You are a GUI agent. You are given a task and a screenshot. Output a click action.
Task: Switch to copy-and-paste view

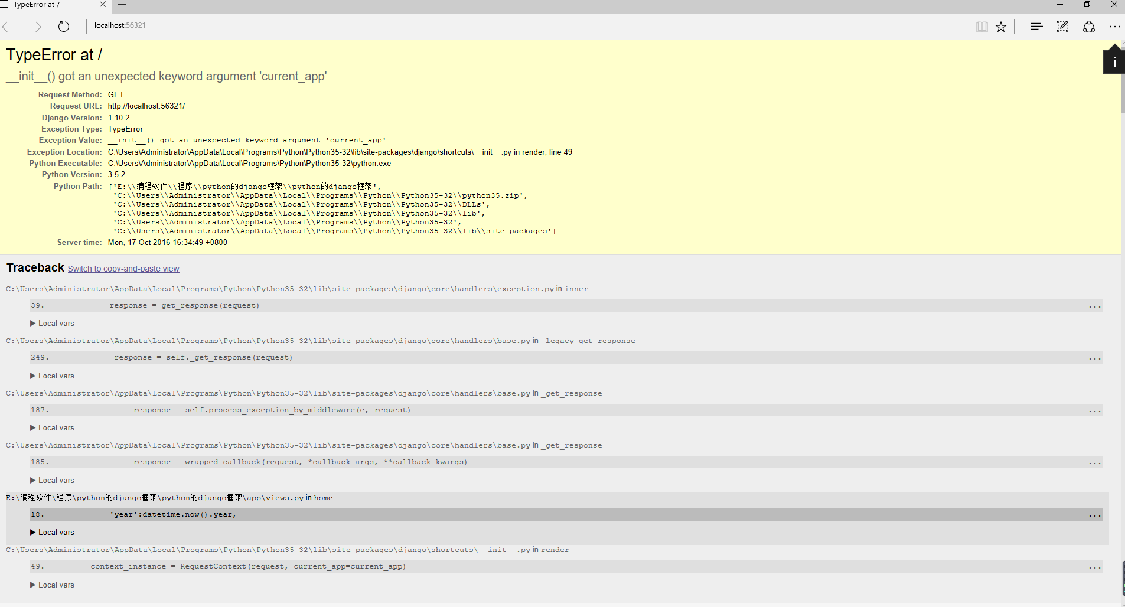[x=123, y=269]
